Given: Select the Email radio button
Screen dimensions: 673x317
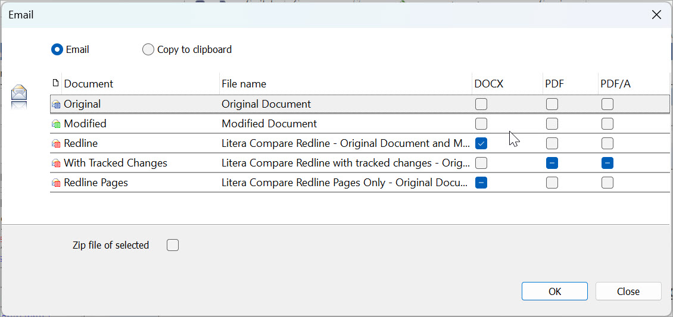Looking at the screenshot, I should (57, 50).
